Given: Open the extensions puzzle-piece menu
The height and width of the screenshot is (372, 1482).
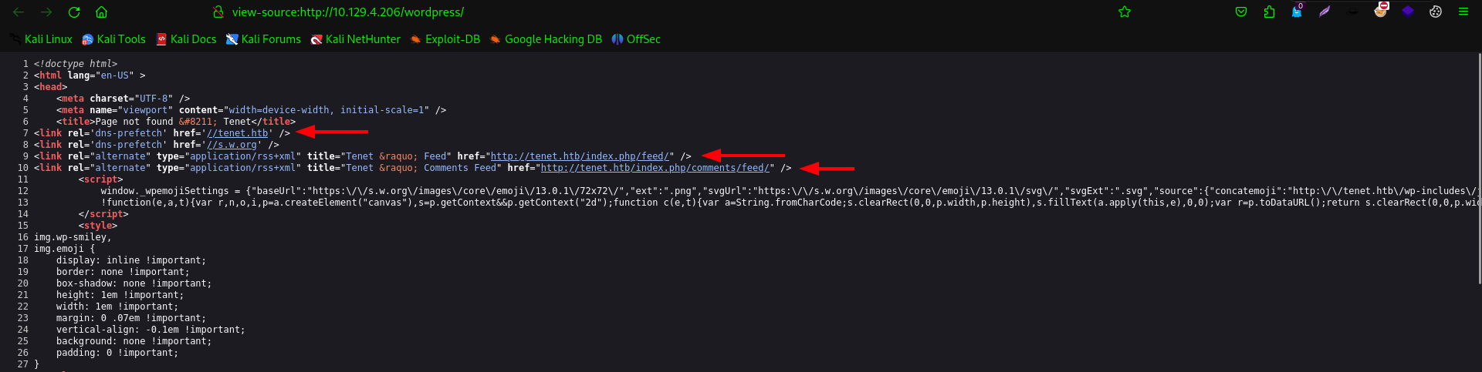Looking at the screenshot, I should tap(1270, 12).
